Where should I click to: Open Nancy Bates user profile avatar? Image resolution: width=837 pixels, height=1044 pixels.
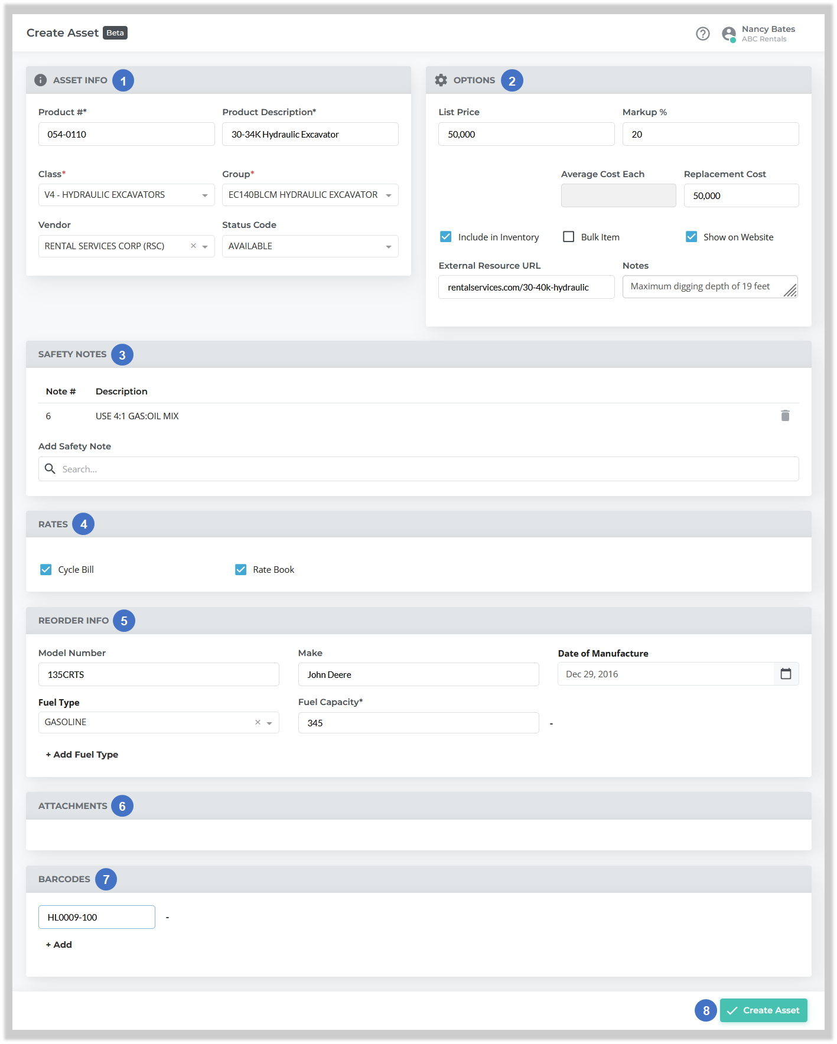tap(728, 34)
